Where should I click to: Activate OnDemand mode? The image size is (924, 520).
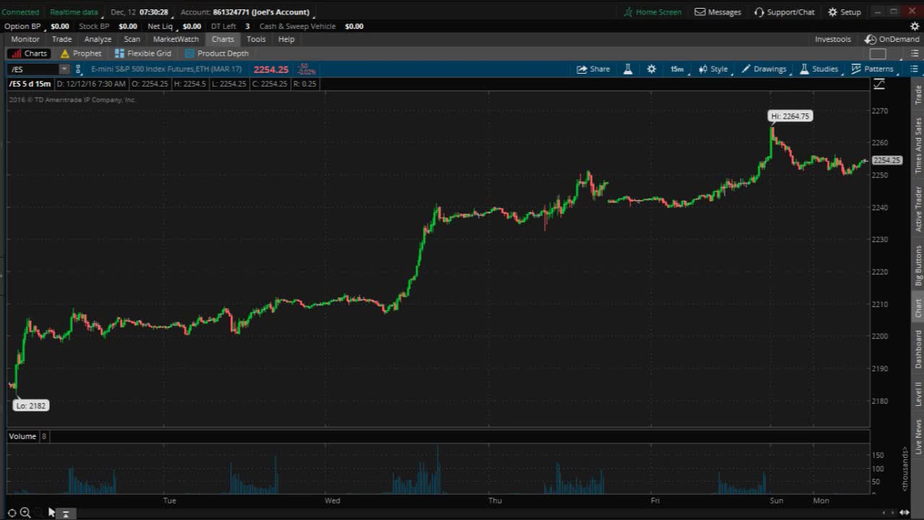pyautogui.click(x=892, y=39)
